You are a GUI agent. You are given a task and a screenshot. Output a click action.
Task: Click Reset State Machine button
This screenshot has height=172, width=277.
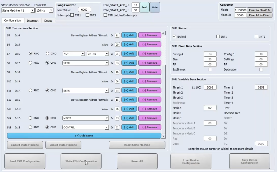click(137, 145)
